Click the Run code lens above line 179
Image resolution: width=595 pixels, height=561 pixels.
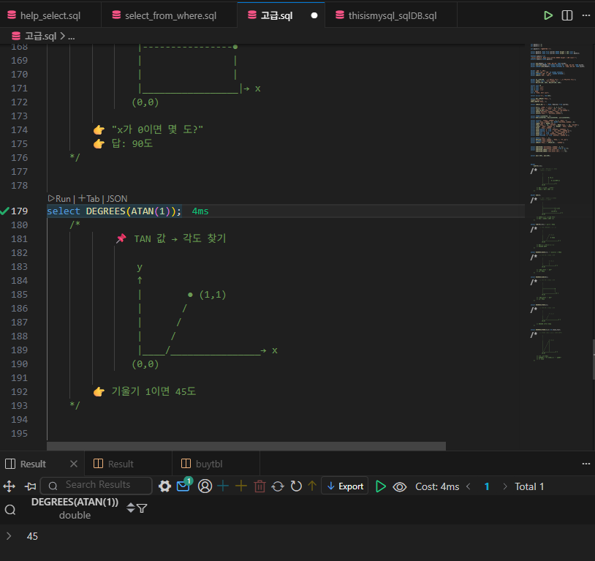pos(60,199)
